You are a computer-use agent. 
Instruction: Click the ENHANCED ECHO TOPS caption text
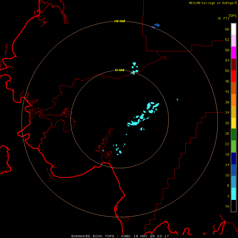tap(93, 236)
